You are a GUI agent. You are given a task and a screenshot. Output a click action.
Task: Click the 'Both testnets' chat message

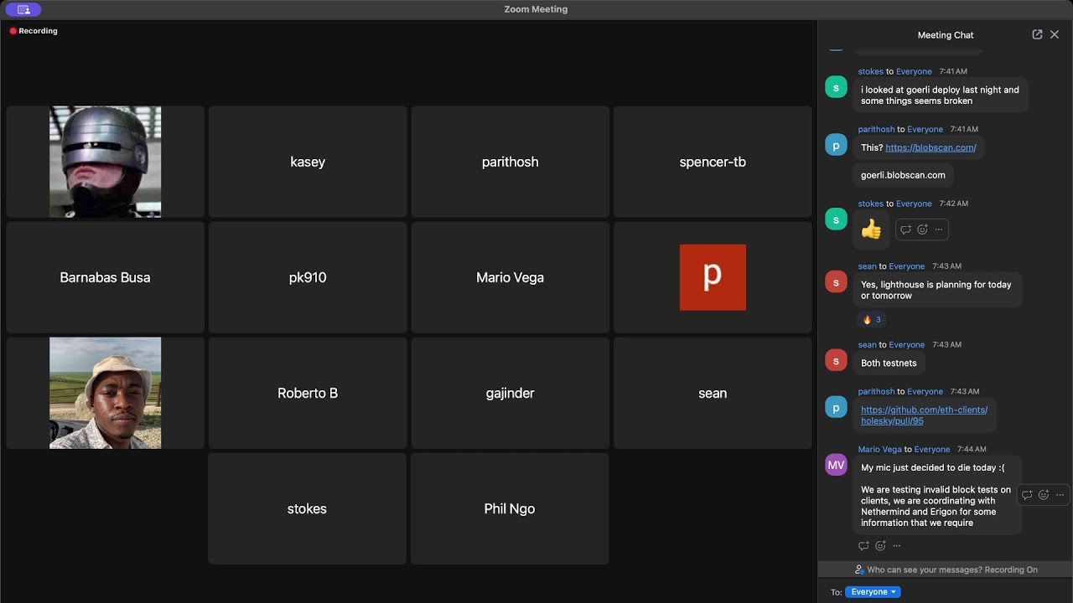(889, 363)
